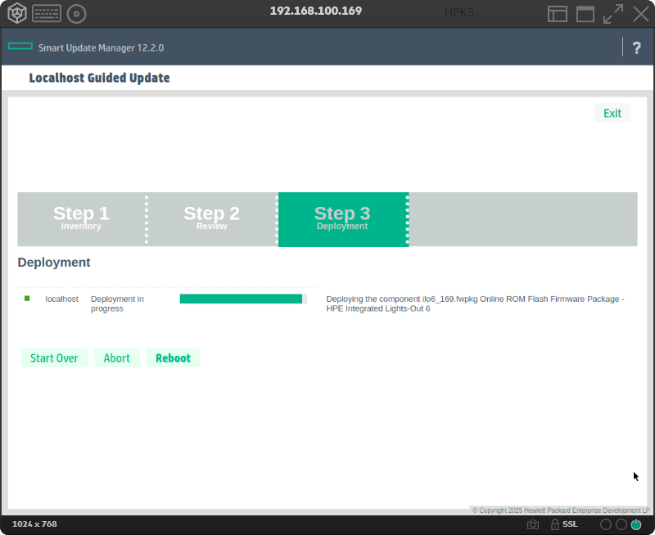Image resolution: width=655 pixels, height=535 pixels.
Task: Click the iLO console menu icon
Action: pyautogui.click(x=16, y=13)
